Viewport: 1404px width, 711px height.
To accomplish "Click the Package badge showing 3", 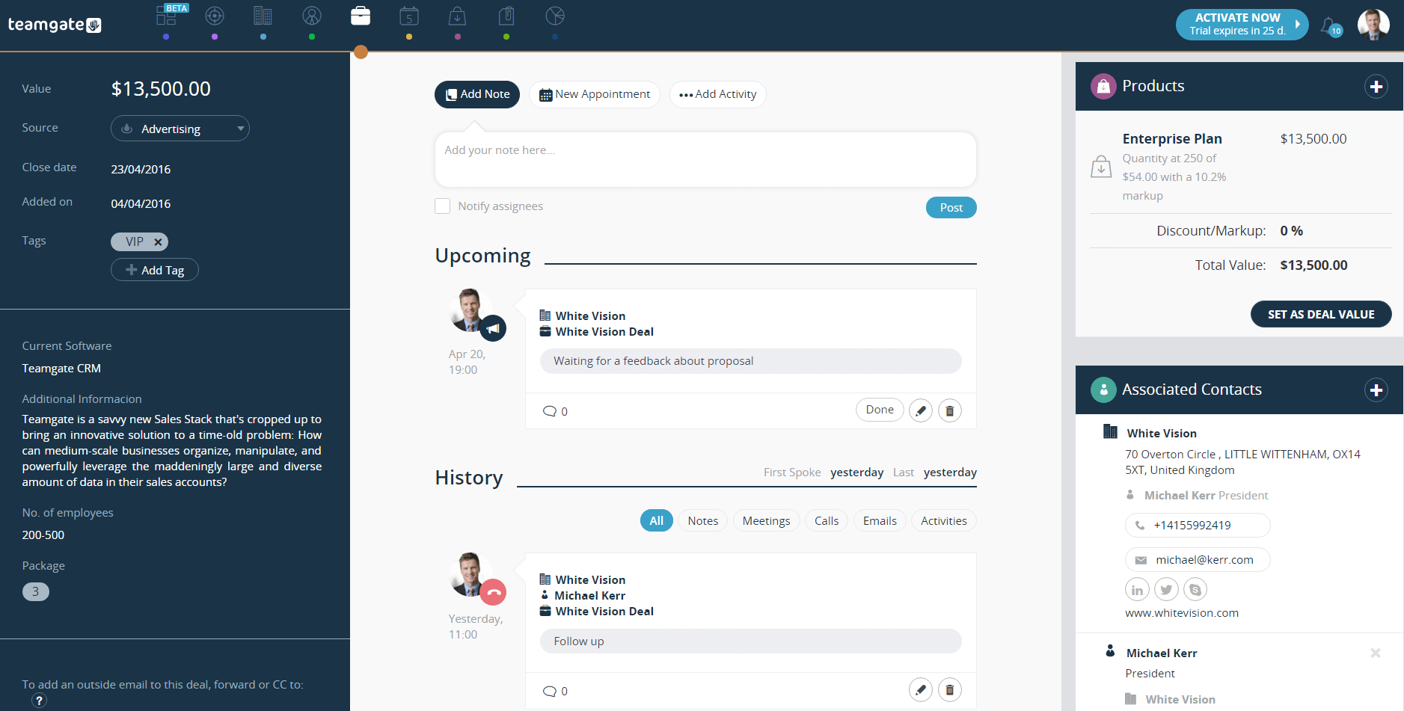I will (x=36, y=592).
